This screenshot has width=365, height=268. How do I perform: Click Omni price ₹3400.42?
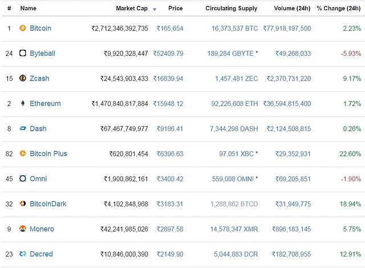170,179
